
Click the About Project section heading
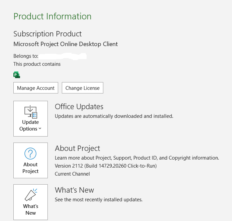[x=77, y=148]
